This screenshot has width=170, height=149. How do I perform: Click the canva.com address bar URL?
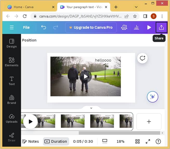80,16
